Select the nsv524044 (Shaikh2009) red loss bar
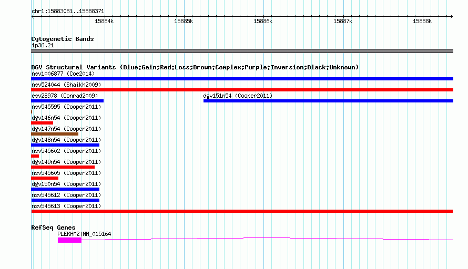Image resolution: width=468 pixels, height=269 pixels. [242, 90]
